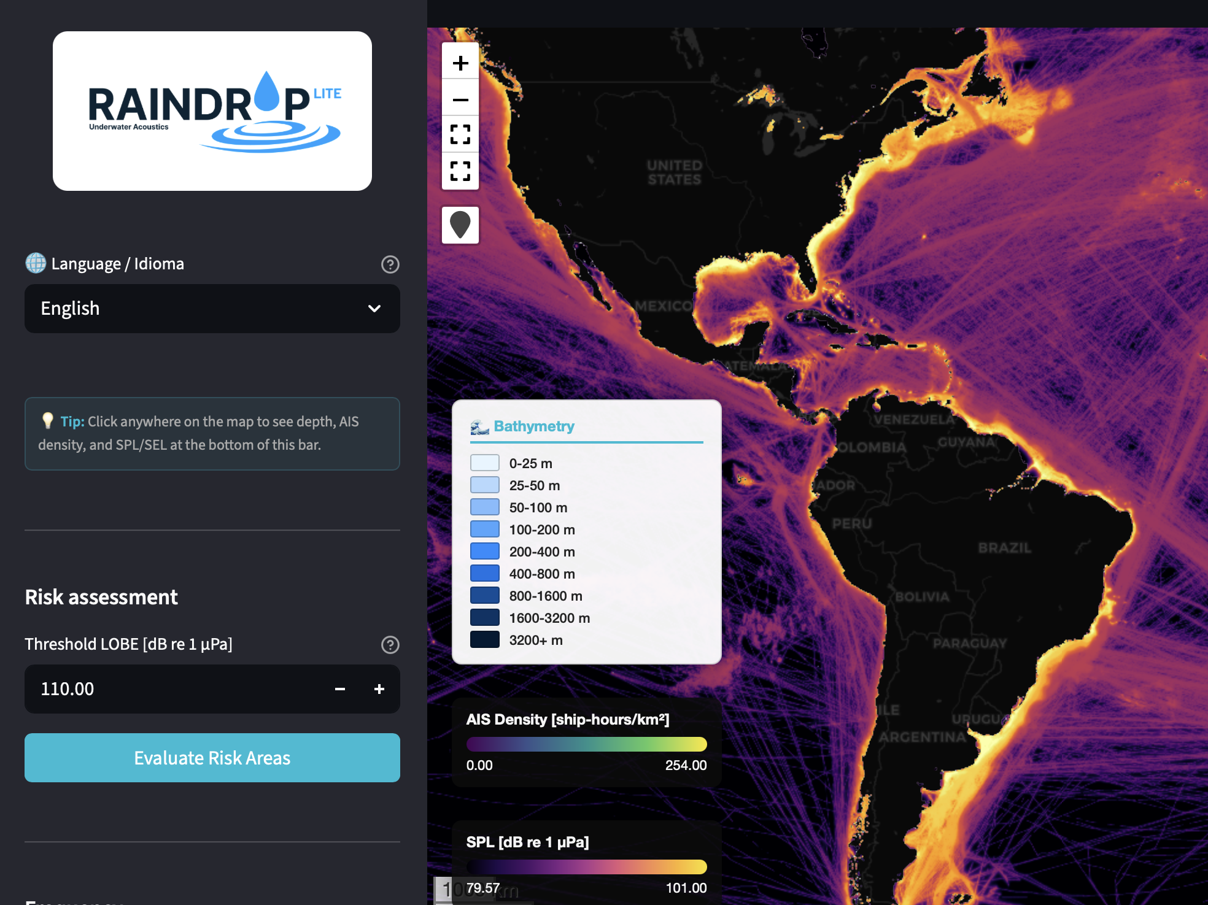Click the 3200+ m depth swatch
The image size is (1208, 905).
pos(485,640)
